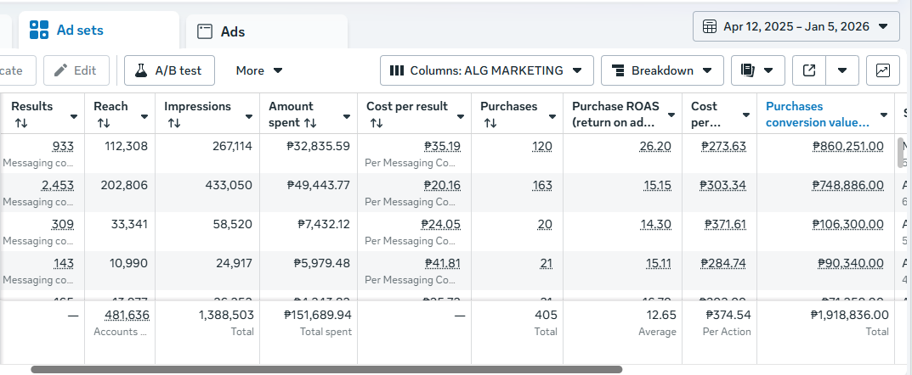
Task: Open the reports icon dropdown
Action: pos(757,70)
